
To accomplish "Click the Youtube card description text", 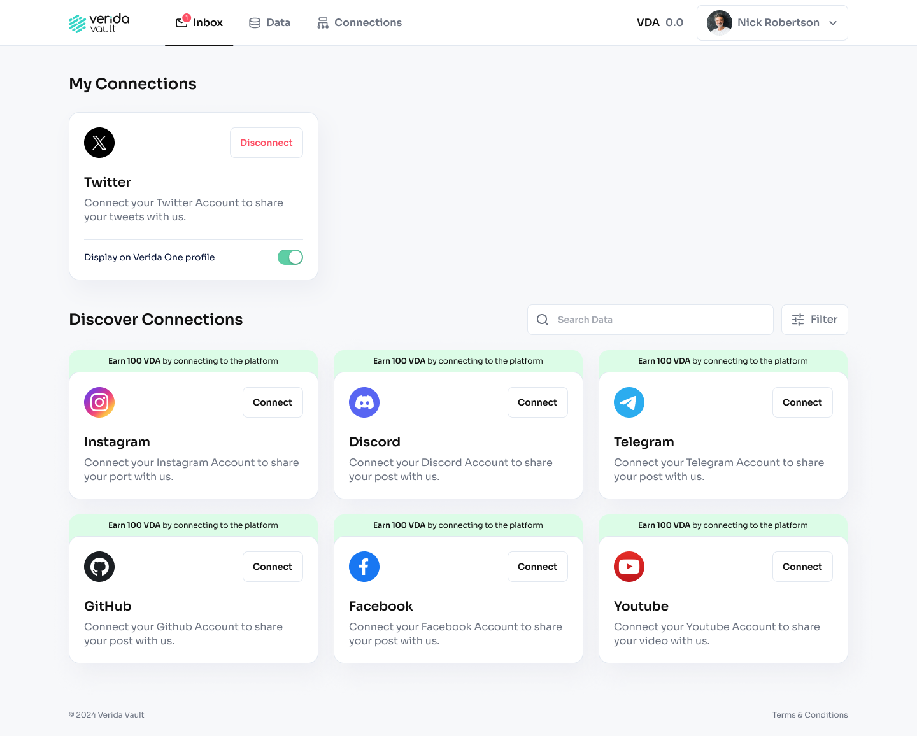I will (717, 633).
